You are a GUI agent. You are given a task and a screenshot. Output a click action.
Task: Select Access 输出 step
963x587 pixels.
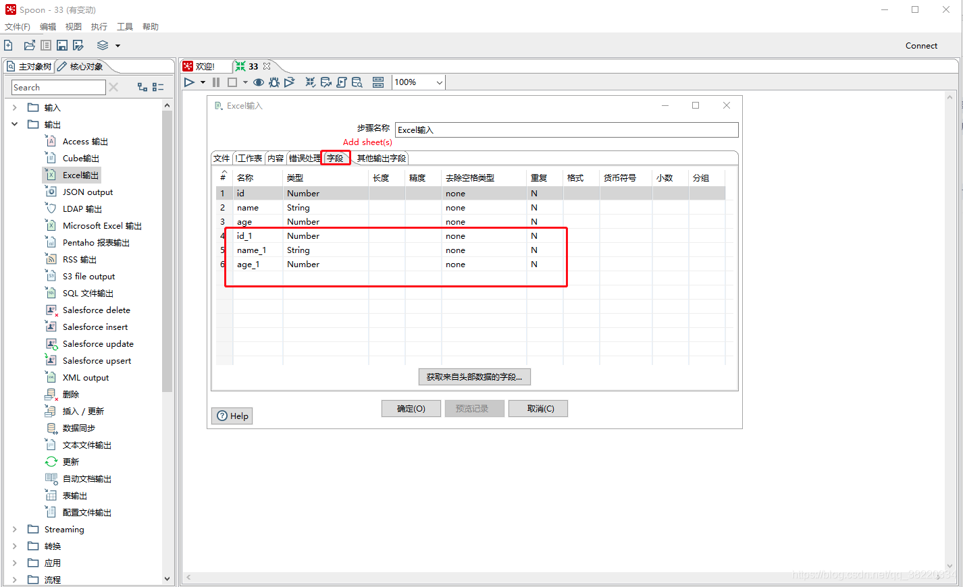85,141
